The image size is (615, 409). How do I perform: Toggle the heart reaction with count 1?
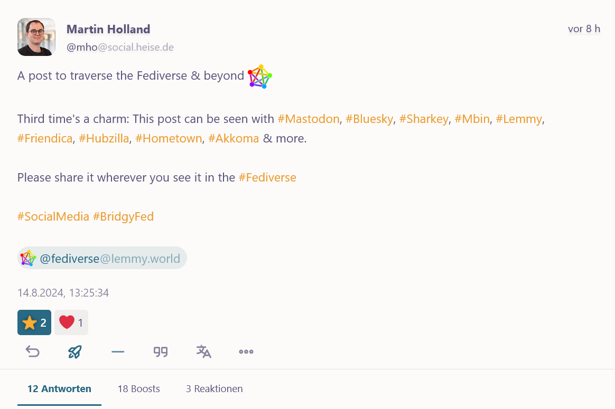coord(71,322)
